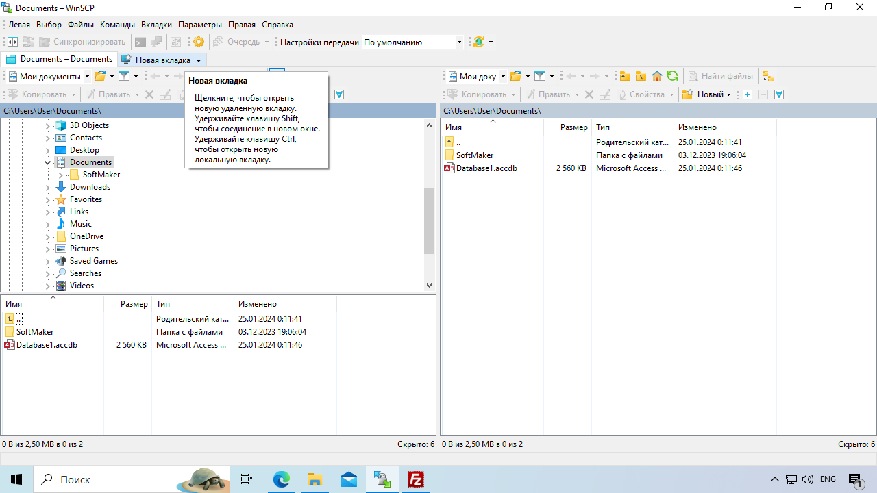The image size is (877, 493).
Task: Select SoftMaker folder in the left file list
Action: coord(35,332)
